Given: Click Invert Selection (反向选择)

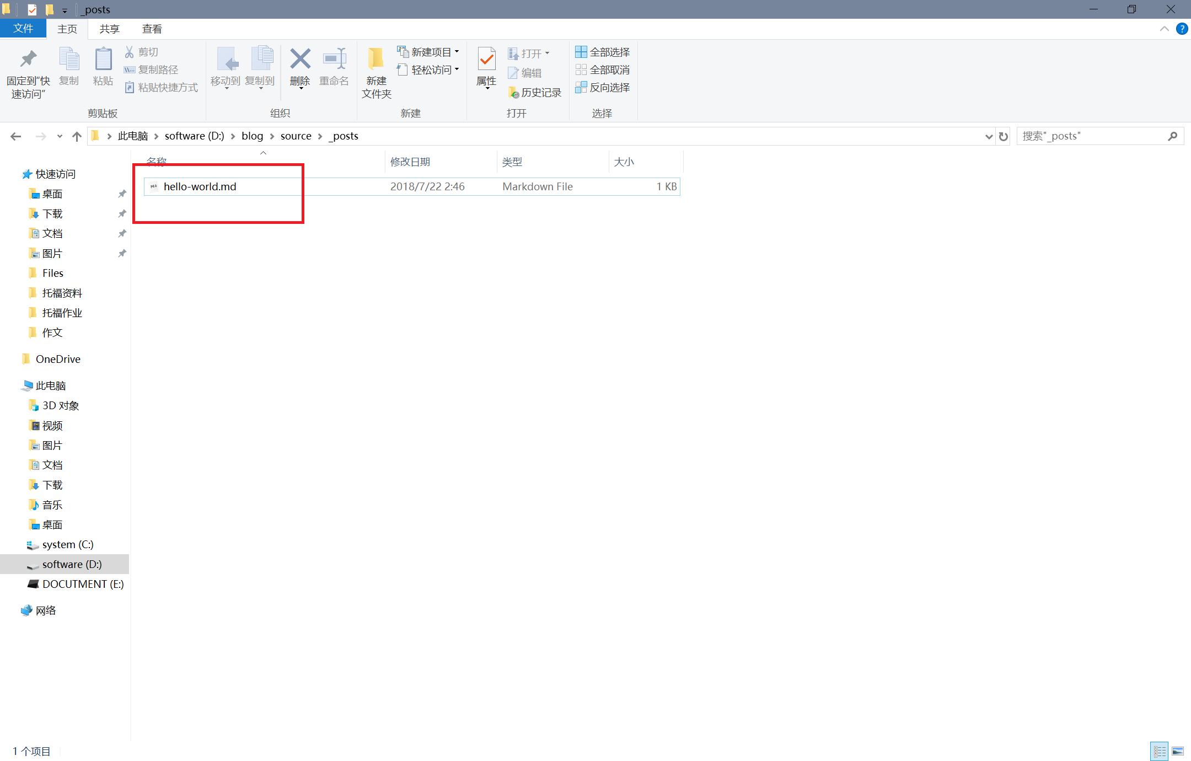Looking at the screenshot, I should (x=602, y=87).
